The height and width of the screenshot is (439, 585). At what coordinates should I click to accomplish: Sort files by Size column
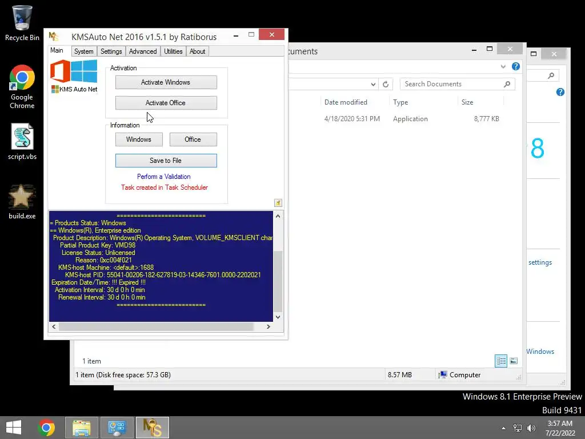[x=467, y=102]
